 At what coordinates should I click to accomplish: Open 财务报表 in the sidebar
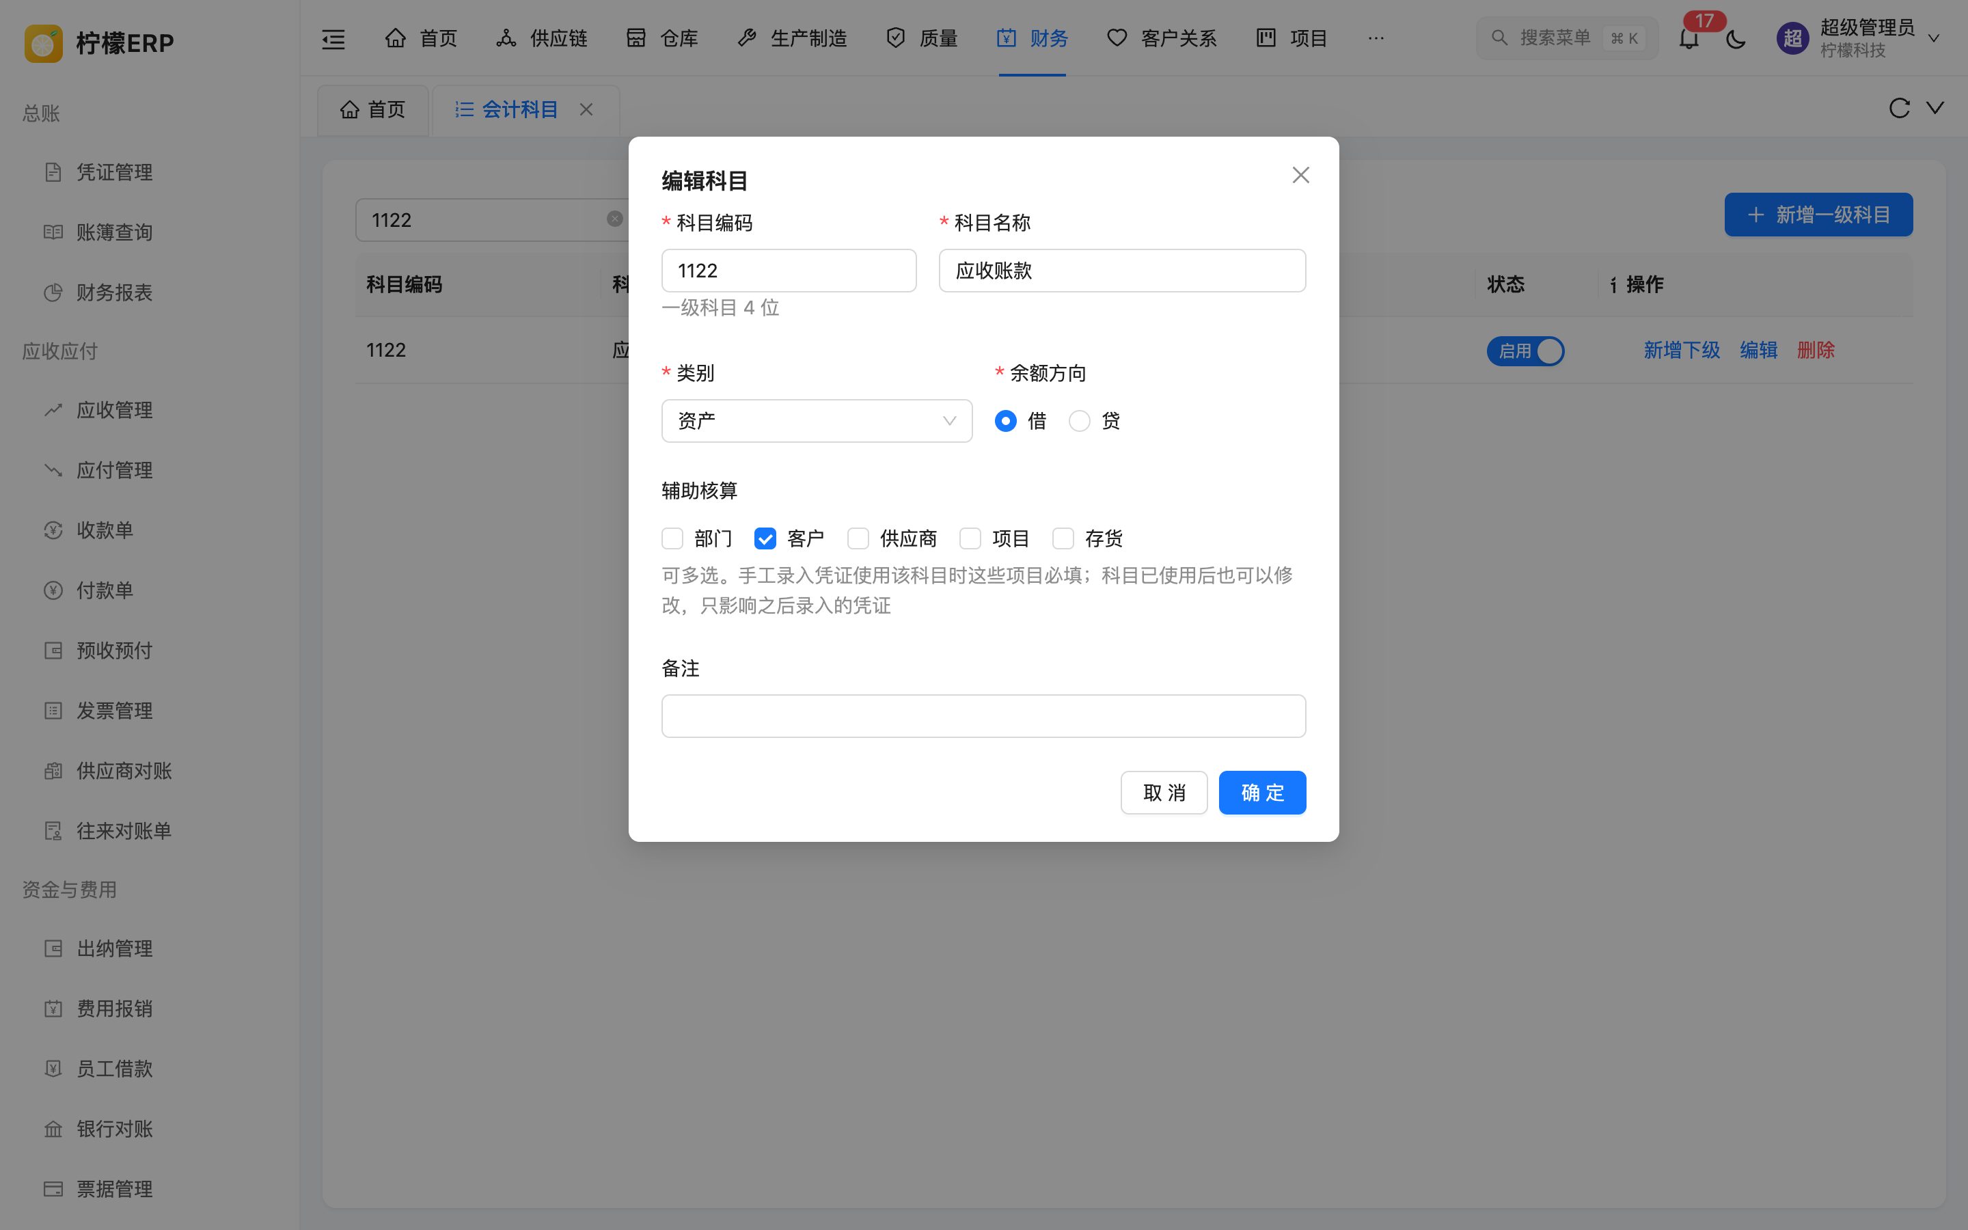coord(115,293)
